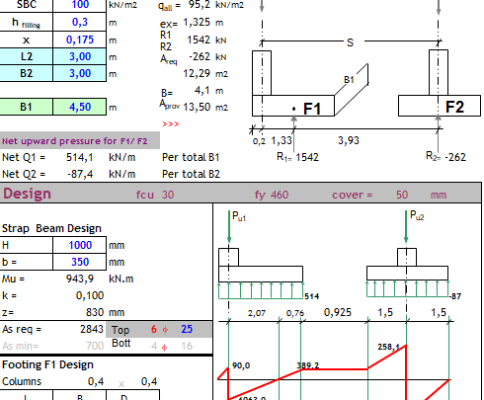Screen dimensions: 484x400
Task: Click the k value 0,100
Action: [90, 295]
